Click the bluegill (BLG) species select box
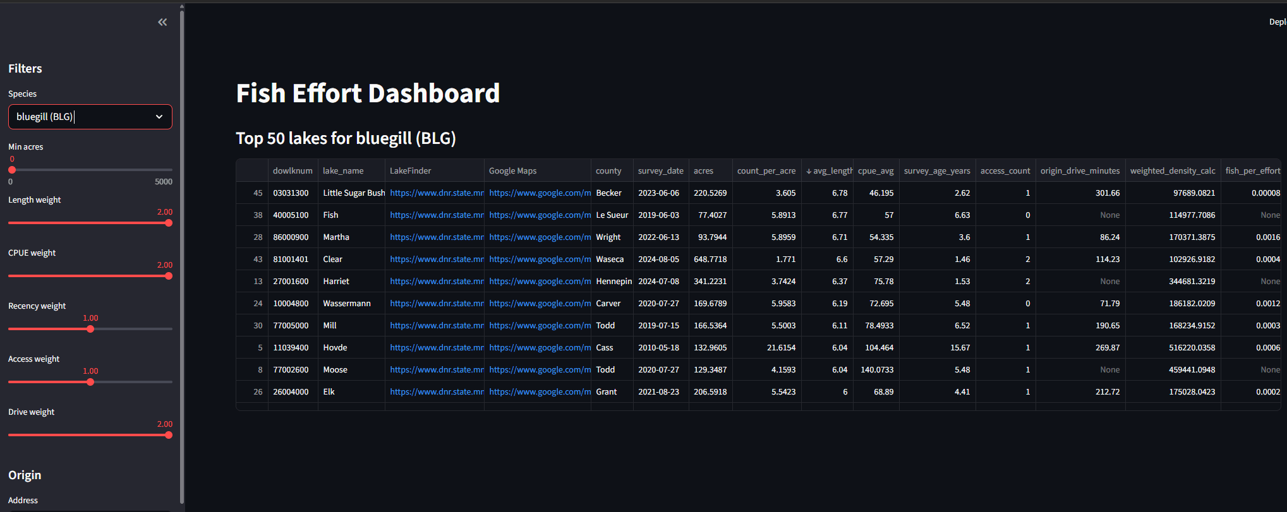Image resolution: width=1287 pixels, height=512 pixels. [82, 117]
